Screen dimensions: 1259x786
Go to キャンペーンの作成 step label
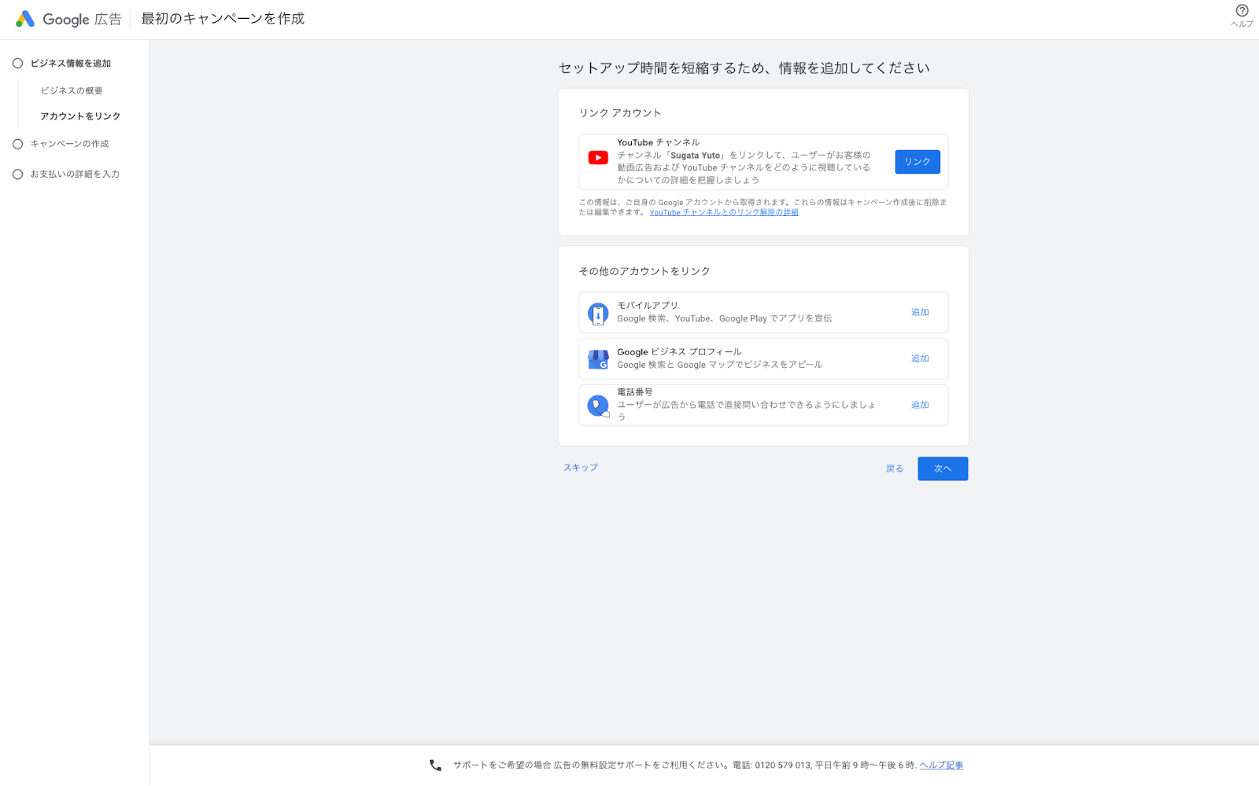(70, 144)
